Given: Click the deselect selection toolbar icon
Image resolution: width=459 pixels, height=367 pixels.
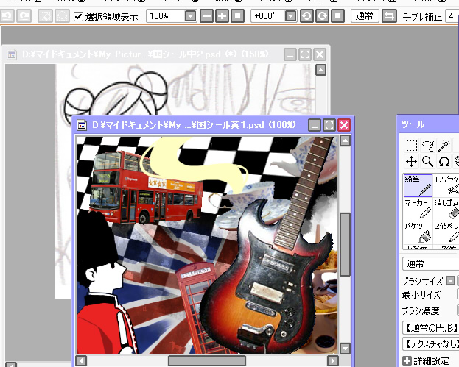Looking at the screenshot, I should coord(46,15).
